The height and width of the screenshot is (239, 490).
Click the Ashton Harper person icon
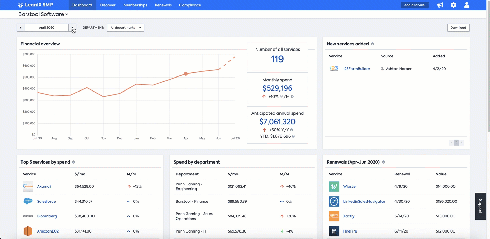click(x=383, y=69)
